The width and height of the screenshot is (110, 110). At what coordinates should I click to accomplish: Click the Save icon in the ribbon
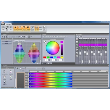4,28
